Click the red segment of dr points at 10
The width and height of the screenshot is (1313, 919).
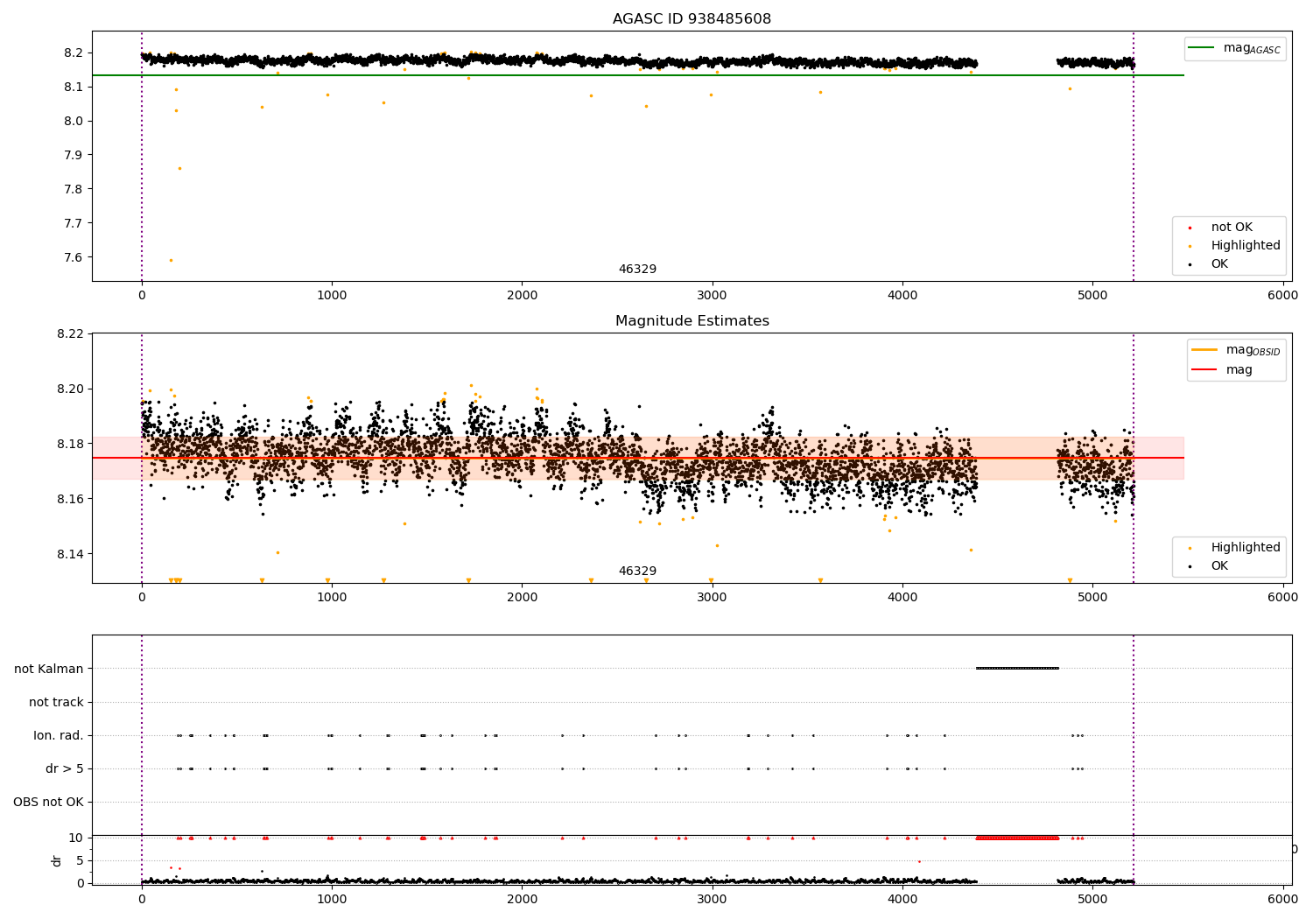click(1018, 838)
